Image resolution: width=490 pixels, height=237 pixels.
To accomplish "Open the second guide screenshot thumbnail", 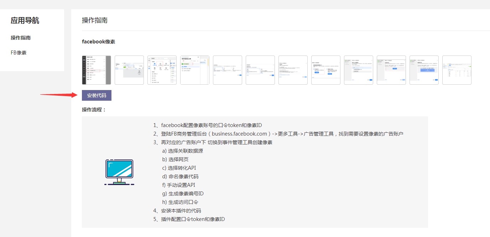I will pyautogui.click(x=129, y=70).
